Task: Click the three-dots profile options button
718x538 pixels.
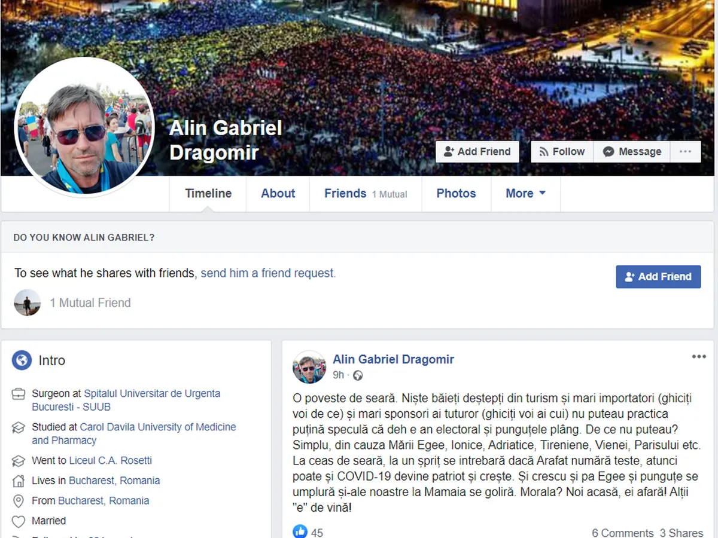Action: click(x=685, y=152)
